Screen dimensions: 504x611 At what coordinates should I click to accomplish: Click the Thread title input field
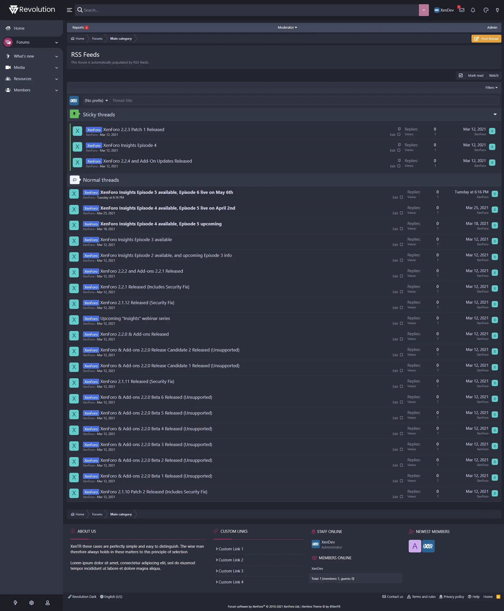click(304, 101)
